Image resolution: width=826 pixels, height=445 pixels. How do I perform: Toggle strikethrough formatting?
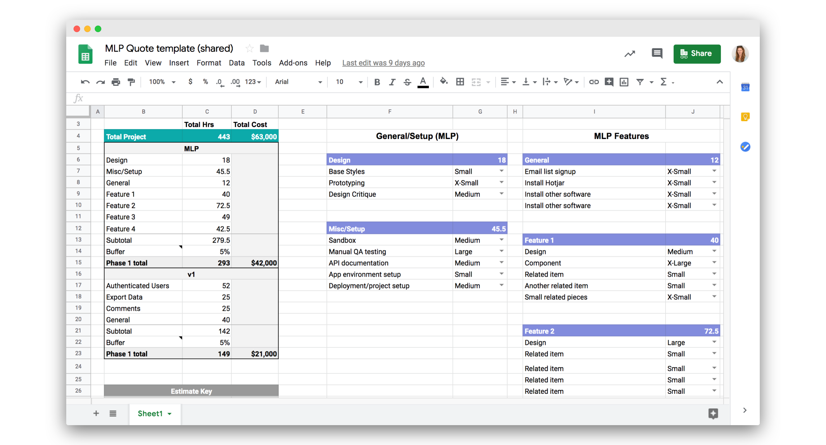click(407, 82)
